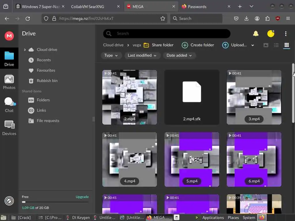Click Cloud drive in the breadcrumb
The width and height of the screenshot is (295, 221).
[x=113, y=45]
